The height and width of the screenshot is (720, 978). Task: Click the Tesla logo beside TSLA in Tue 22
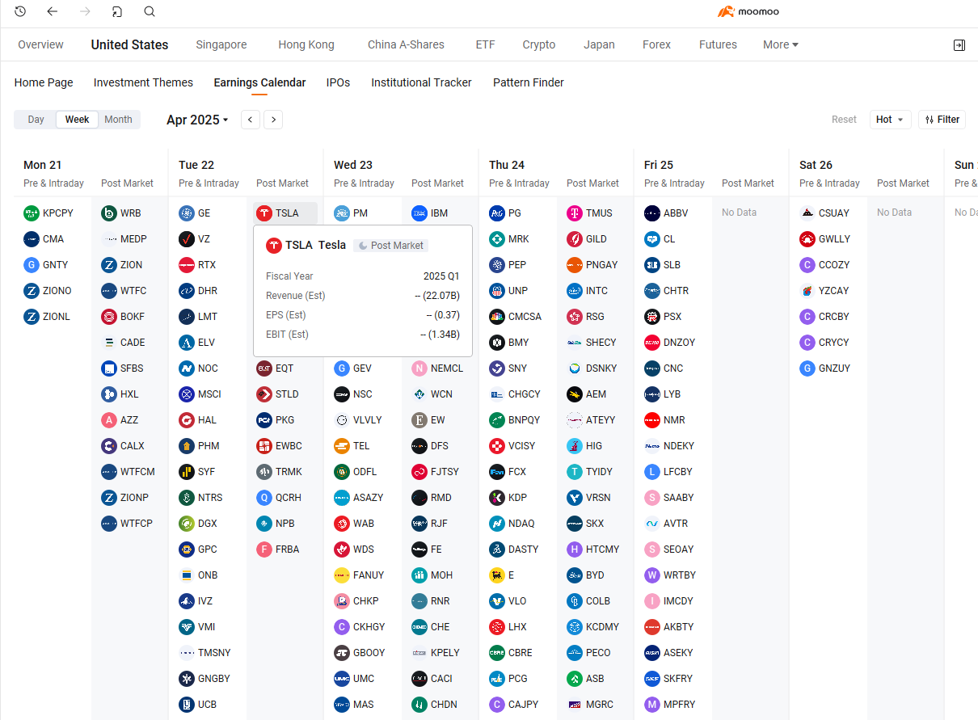click(x=264, y=213)
